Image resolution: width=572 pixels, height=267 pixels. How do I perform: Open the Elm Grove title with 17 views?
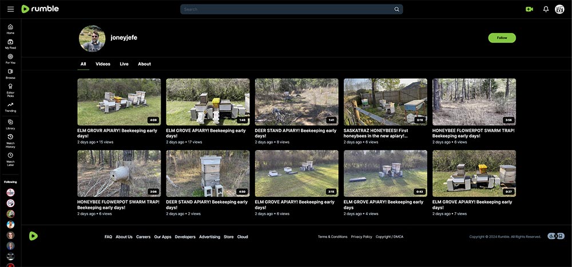206,133
